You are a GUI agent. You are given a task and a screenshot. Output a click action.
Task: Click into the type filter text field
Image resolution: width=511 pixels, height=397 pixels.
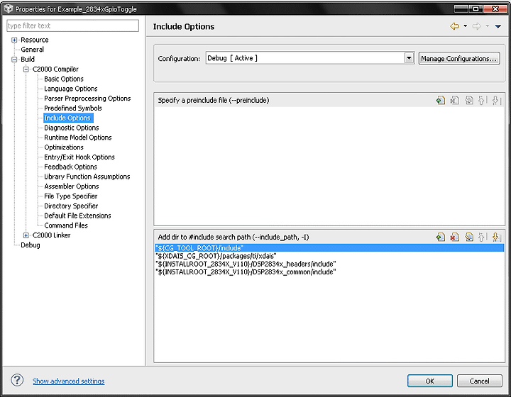click(x=72, y=26)
